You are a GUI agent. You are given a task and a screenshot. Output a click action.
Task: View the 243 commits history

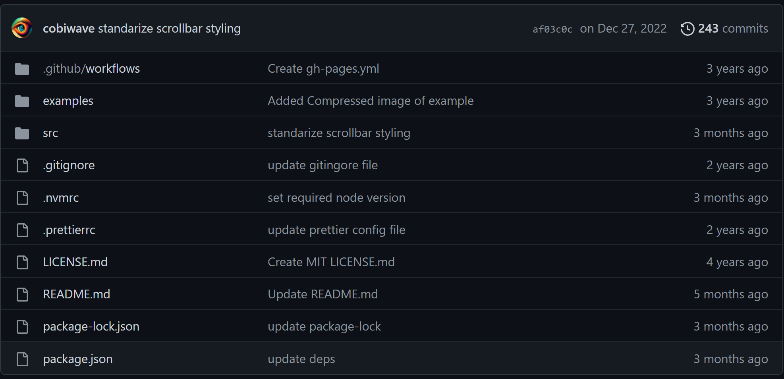(724, 29)
